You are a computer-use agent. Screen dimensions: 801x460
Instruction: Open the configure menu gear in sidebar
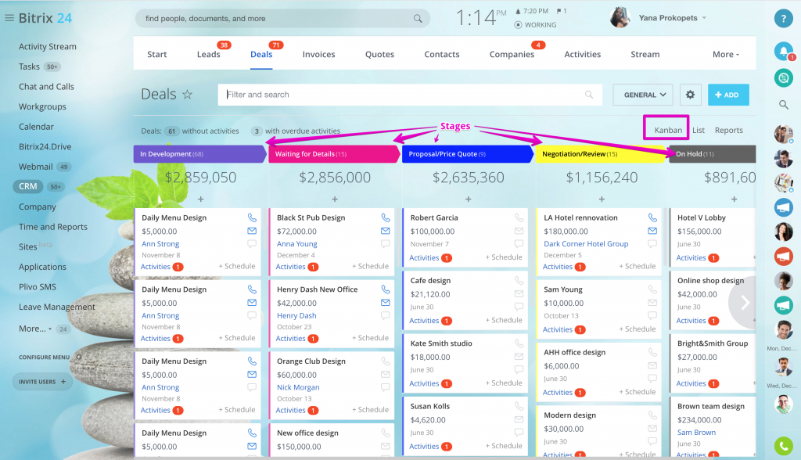pyautogui.click(x=79, y=358)
